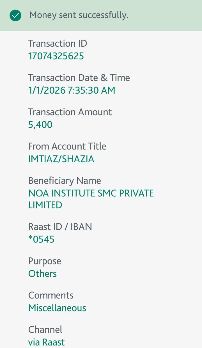Click the From Account Title label
The width and height of the screenshot is (202, 348).
click(67, 146)
